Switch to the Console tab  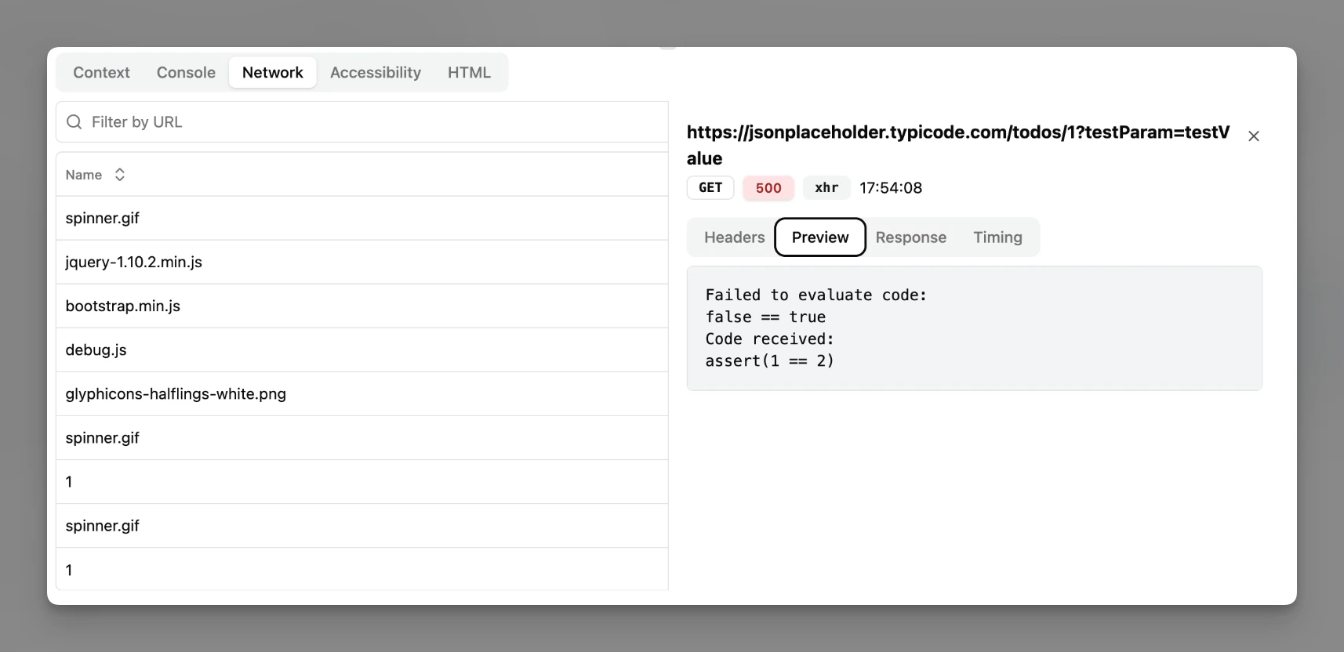185,72
